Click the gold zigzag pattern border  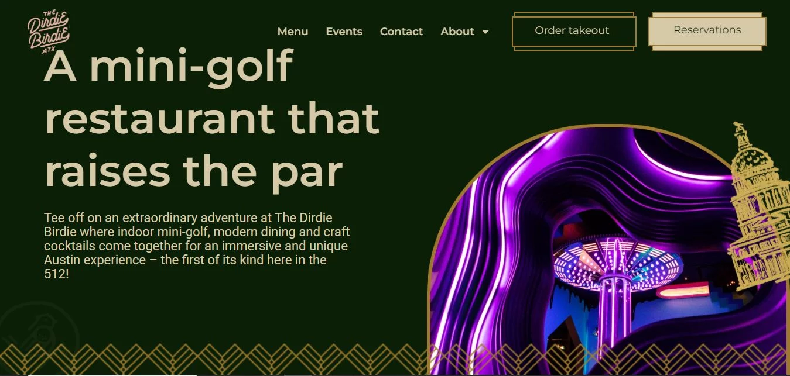395,358
